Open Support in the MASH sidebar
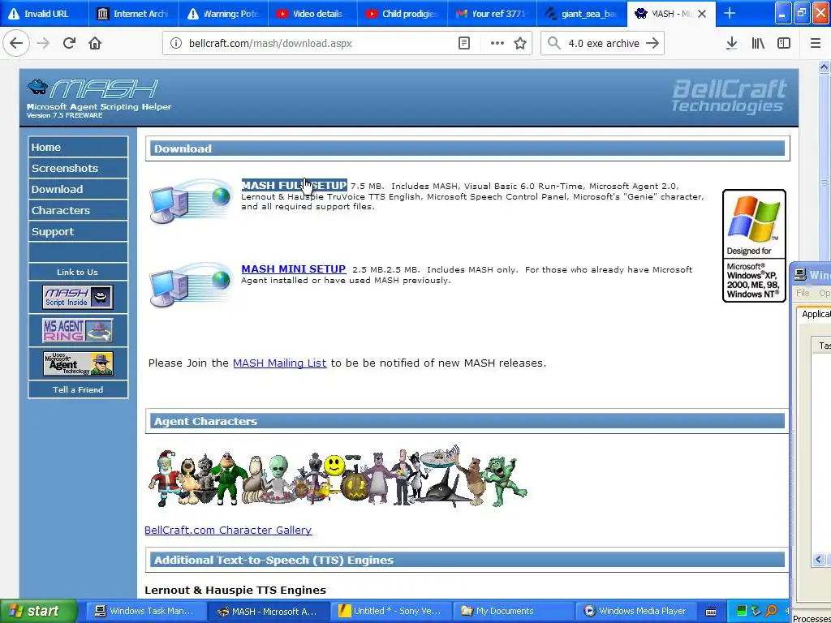The image size is (831, 623). tap(78, 231)
